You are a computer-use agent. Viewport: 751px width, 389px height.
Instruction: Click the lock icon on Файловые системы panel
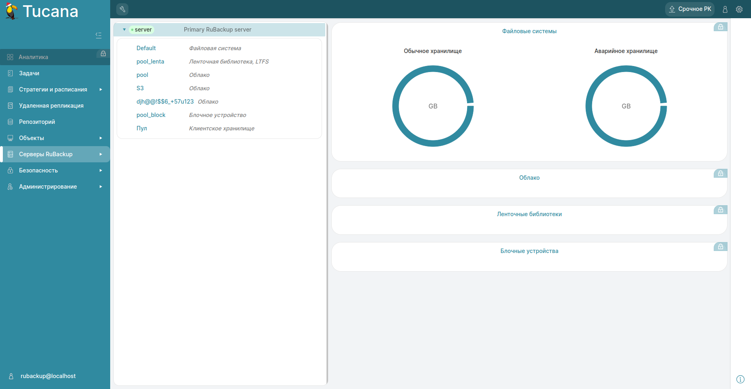tap(721, 27)
